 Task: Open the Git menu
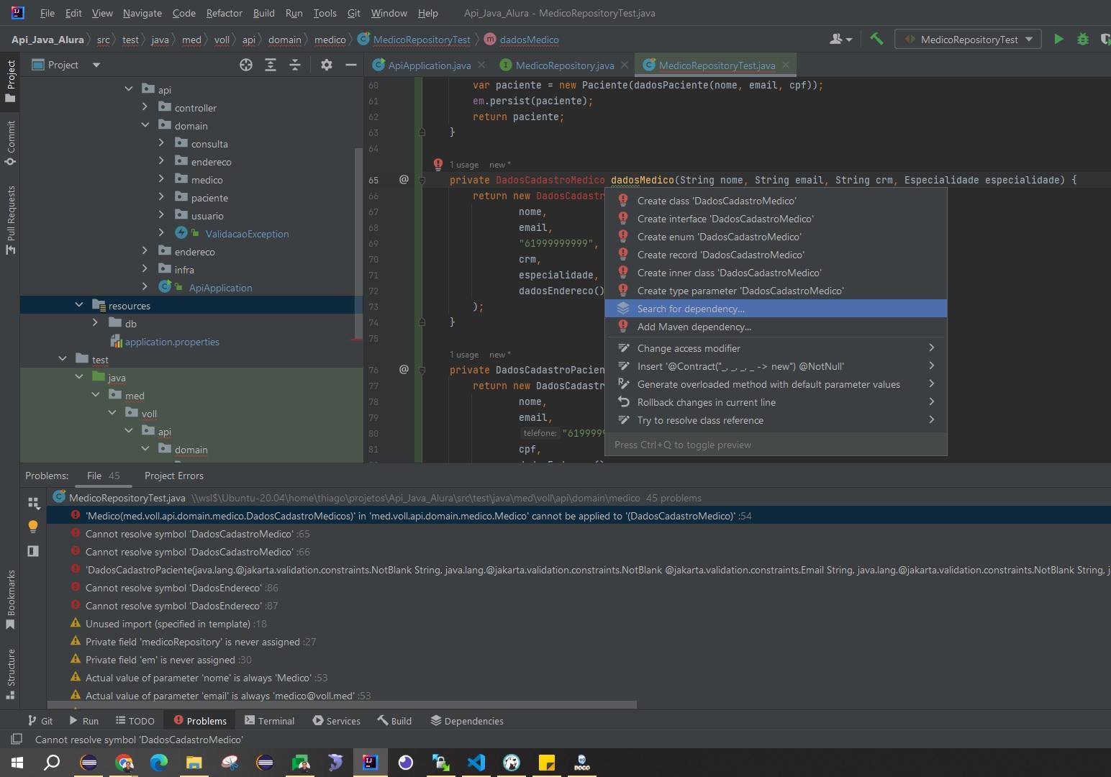click(x=353, y=13)
